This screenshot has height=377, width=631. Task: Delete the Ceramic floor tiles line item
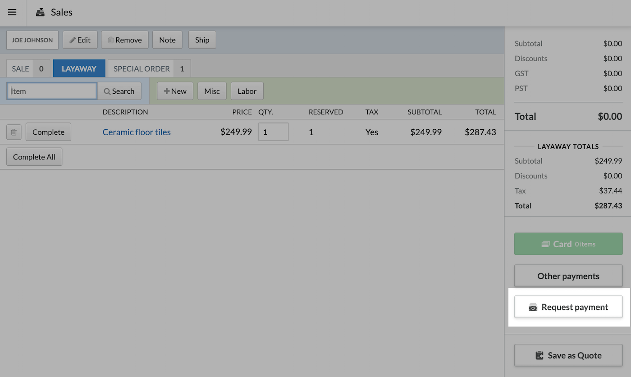click(14, 132)
